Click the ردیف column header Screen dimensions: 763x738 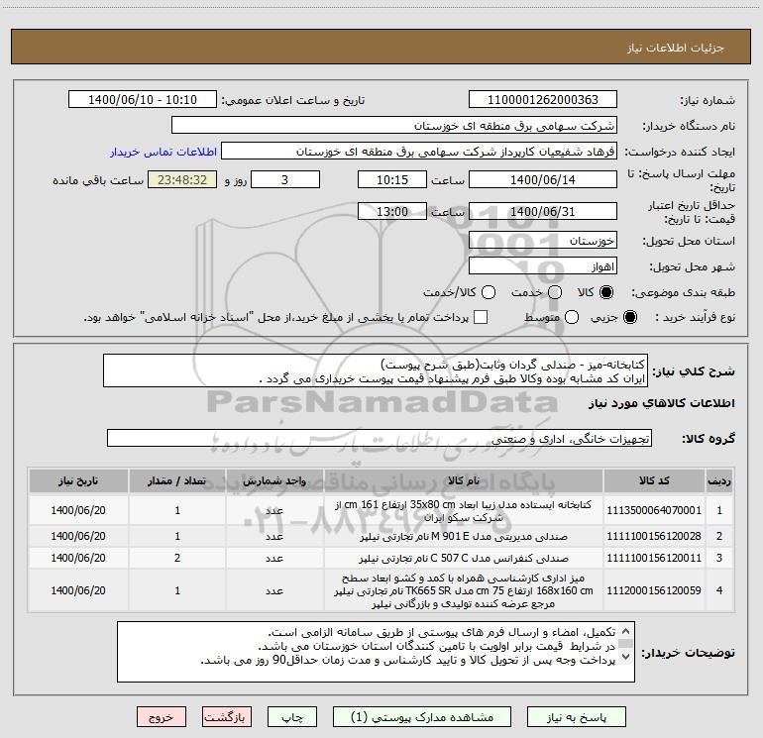[719, 480]
